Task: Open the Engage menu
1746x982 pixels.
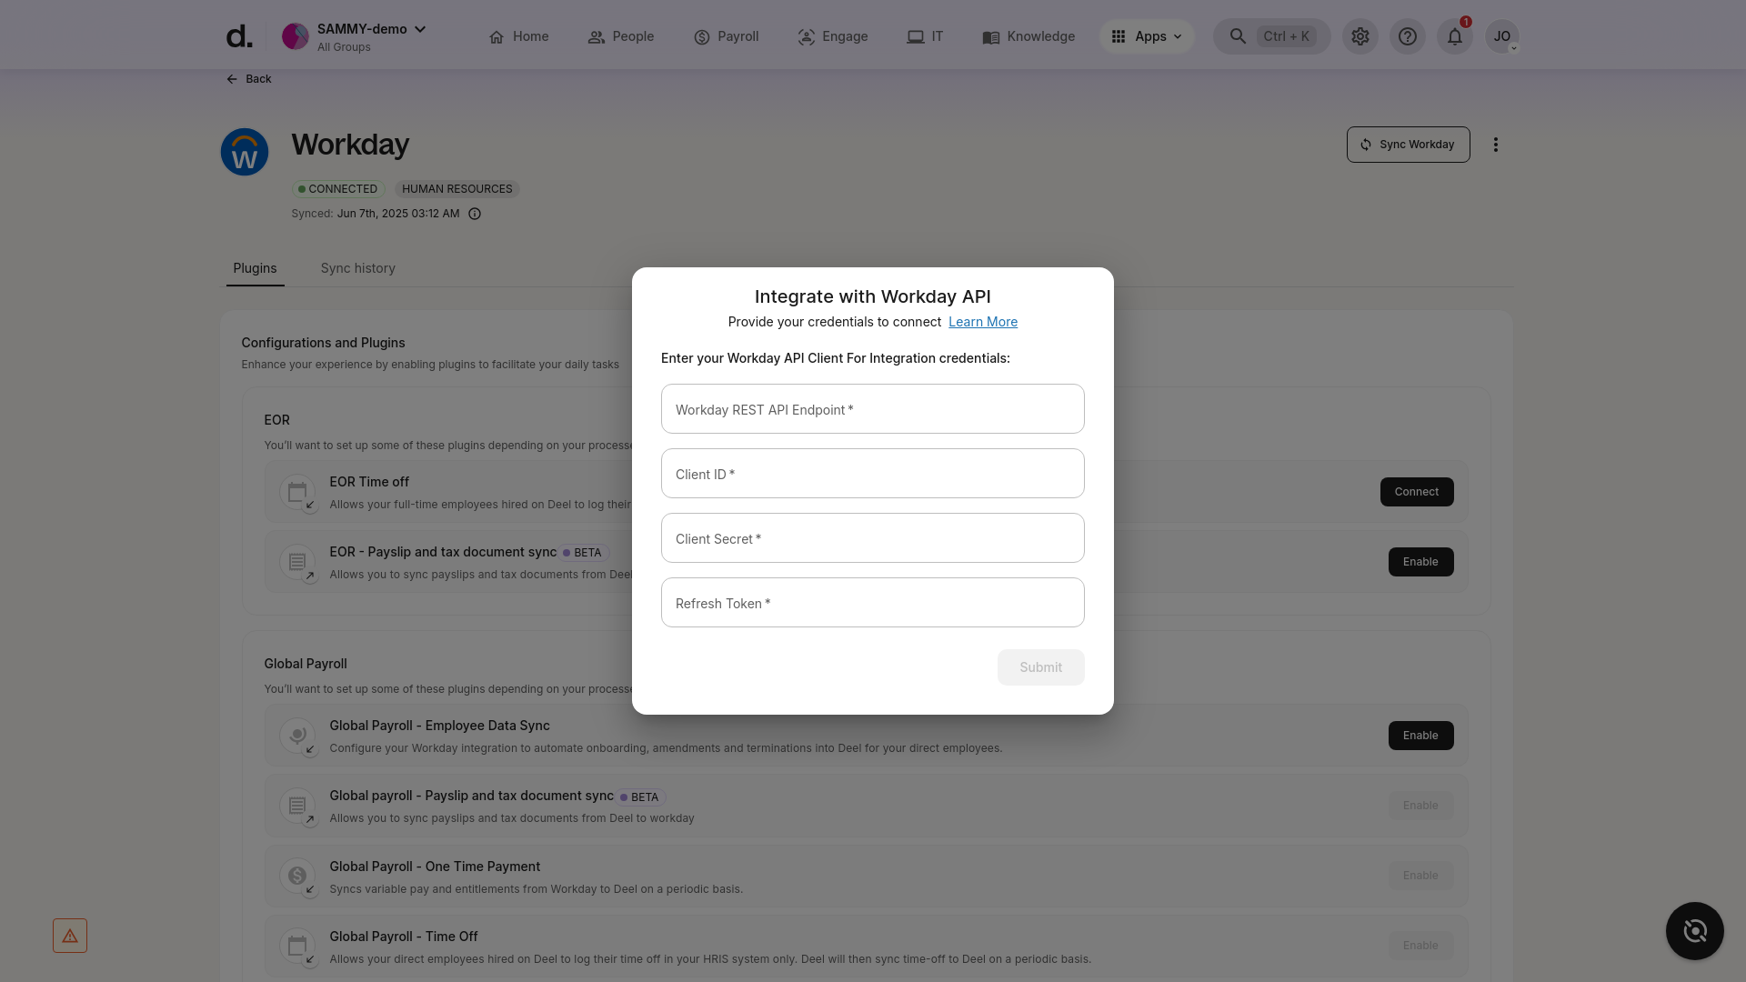Action: [833, 36]
